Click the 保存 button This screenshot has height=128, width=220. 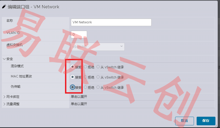click(206, 121)
